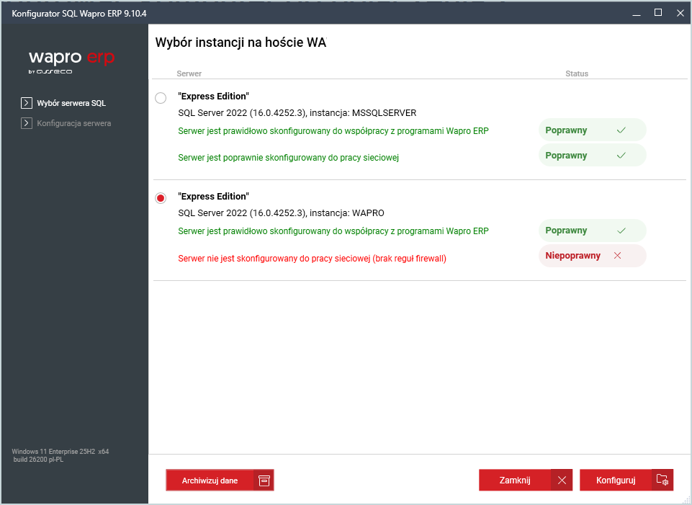The height and width of the screenshot is (505, 692).
Task: Click the Windows 11 Enterprise build info
Action: coord(60,455)
